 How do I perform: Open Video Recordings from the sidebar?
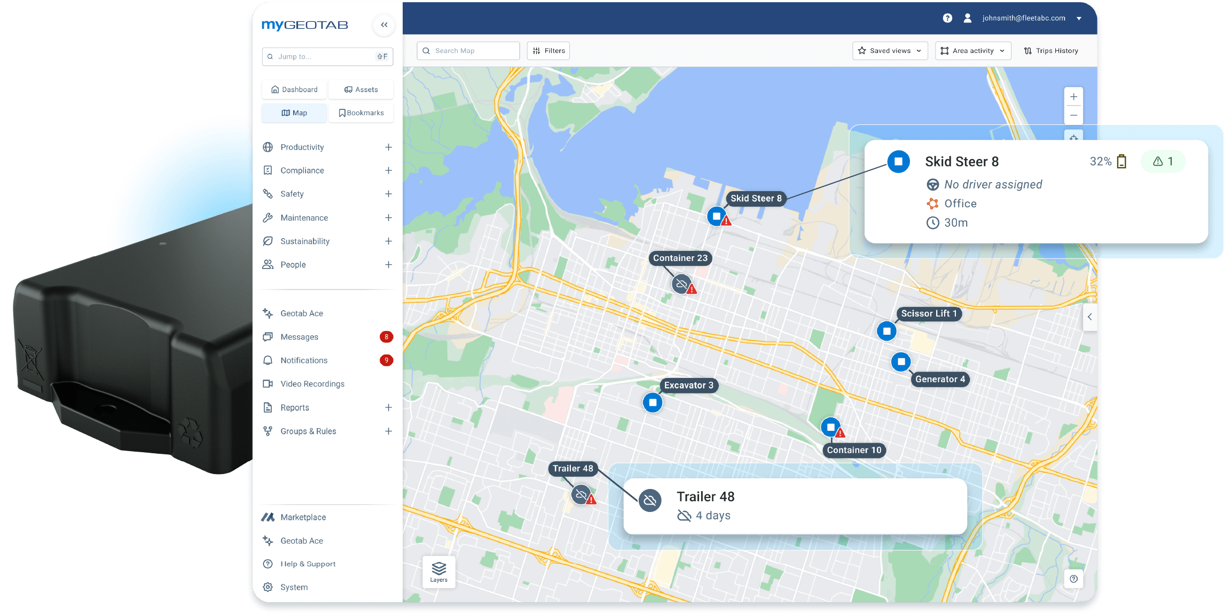(312, 383)
